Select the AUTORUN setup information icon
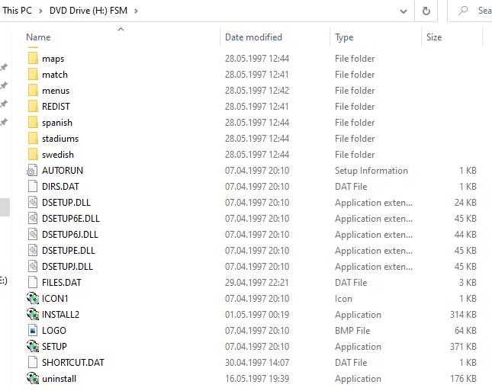The image size is (492, 391). coord(32,171)
